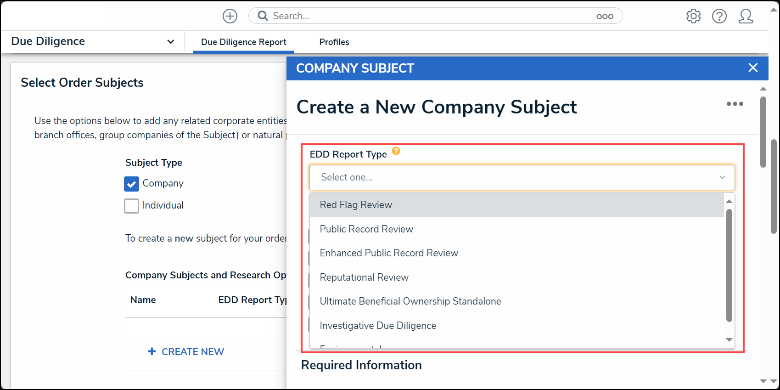Open the more options ellipsis on subject panel
The image size is (780, 390).
coord(735,104)
